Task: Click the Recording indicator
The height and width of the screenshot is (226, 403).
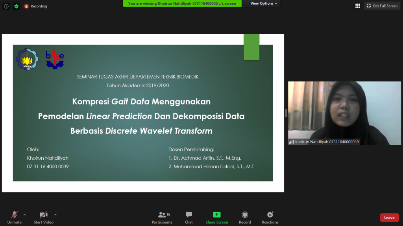Action: (35, 6)
